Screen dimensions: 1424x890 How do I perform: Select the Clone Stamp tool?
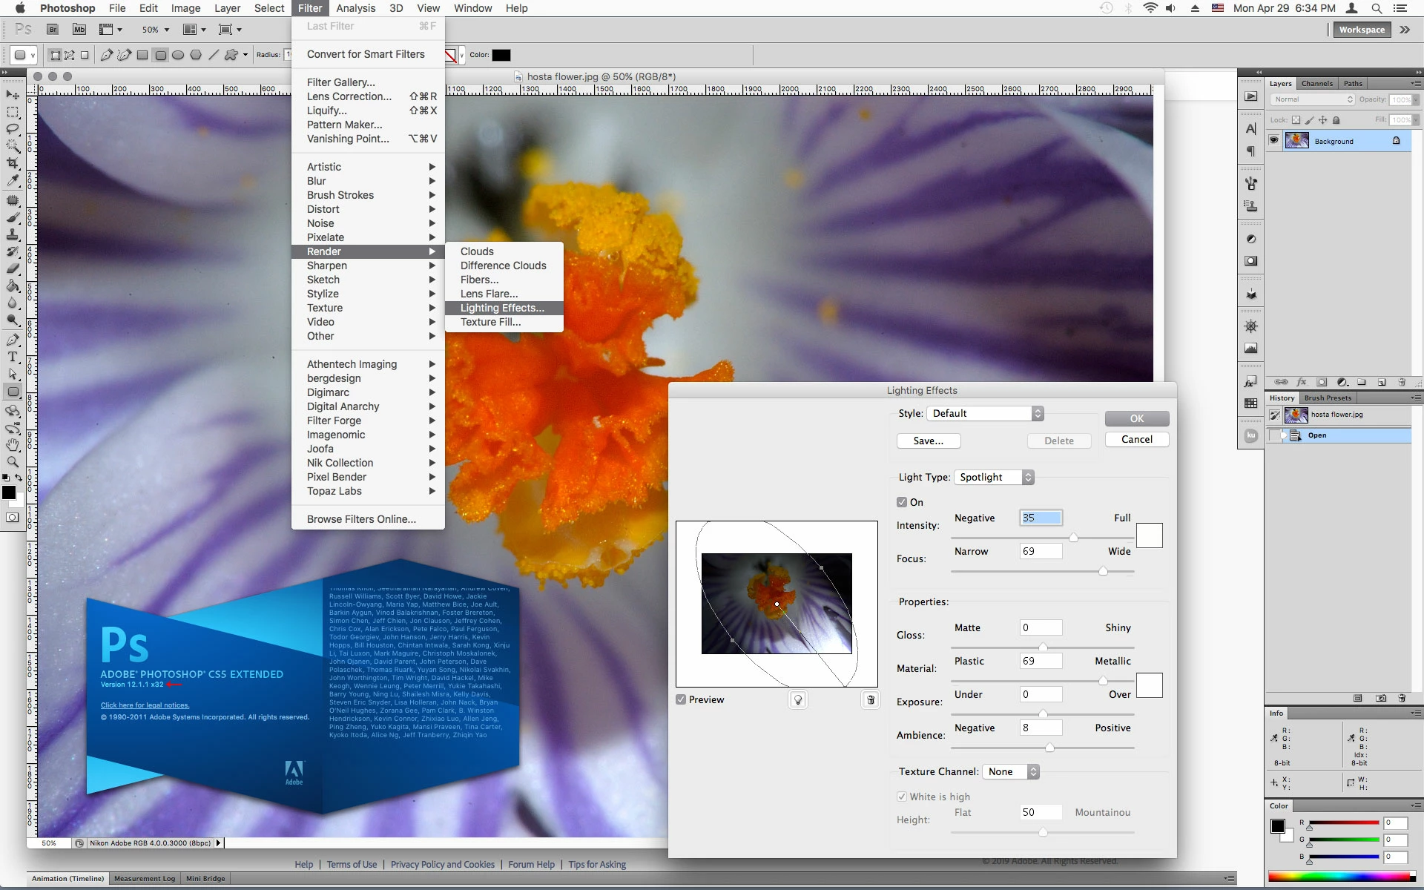tap(13, 234)
